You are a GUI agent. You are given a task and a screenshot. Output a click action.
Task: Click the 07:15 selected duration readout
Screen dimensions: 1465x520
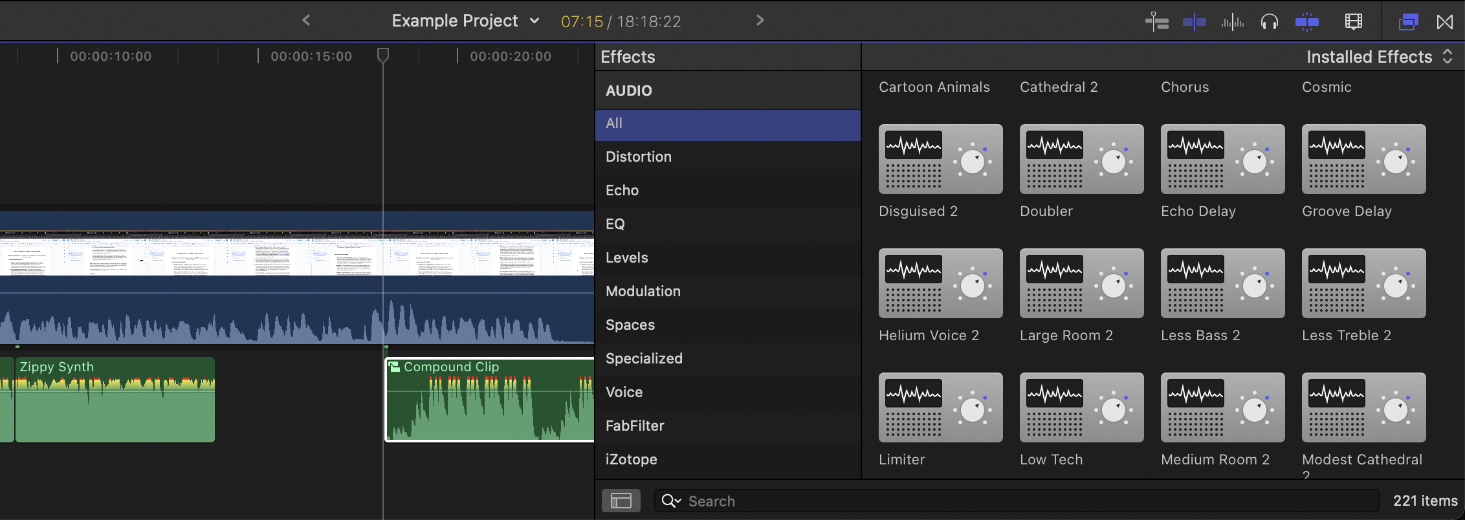click(x=582, y=22)
